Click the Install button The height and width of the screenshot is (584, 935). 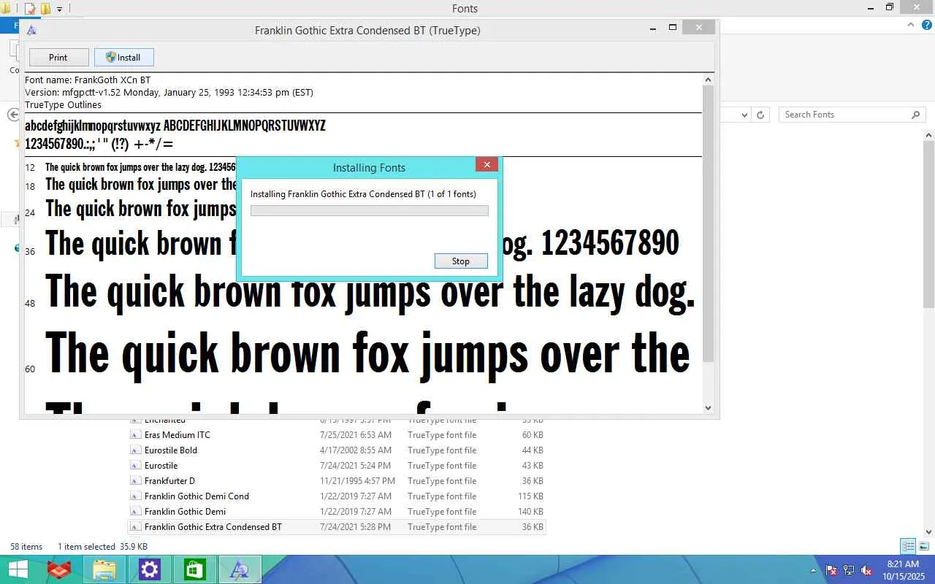(123, 58)
